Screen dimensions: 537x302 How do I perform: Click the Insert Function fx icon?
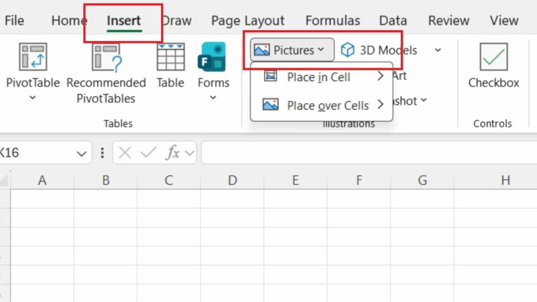point(173,153)
